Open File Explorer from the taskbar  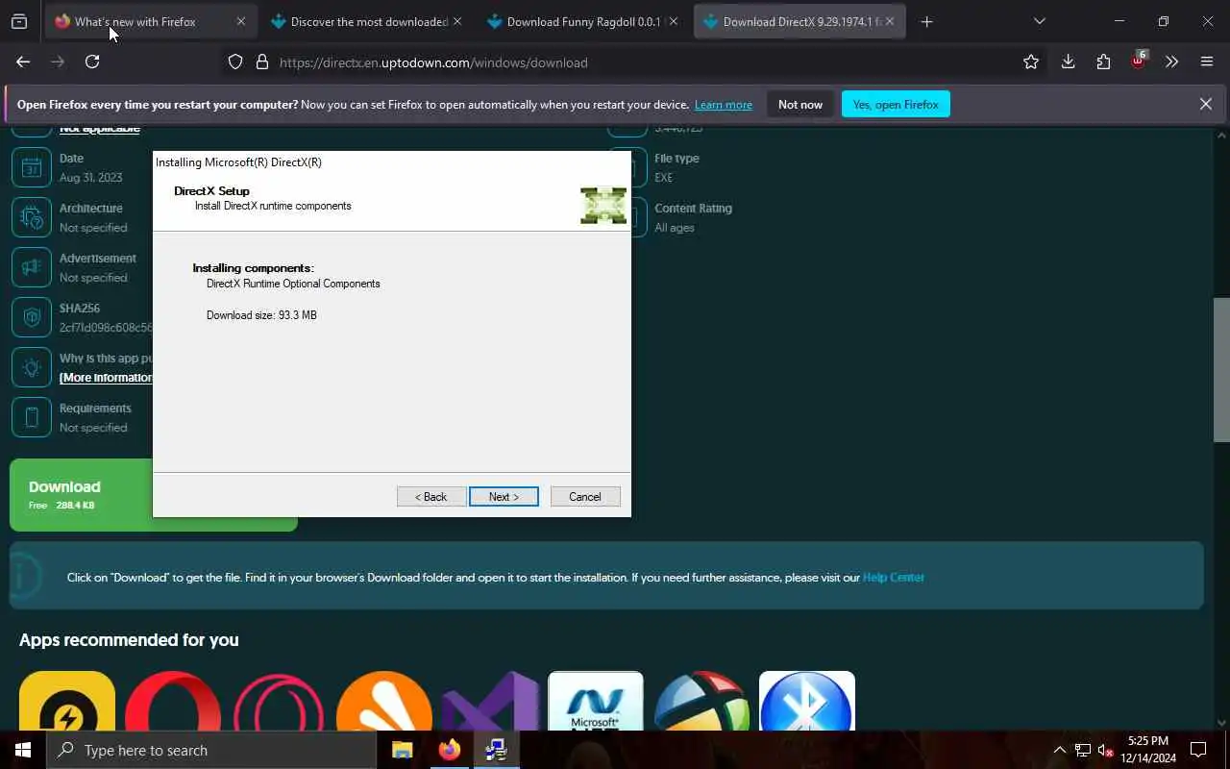coord(402,750)
